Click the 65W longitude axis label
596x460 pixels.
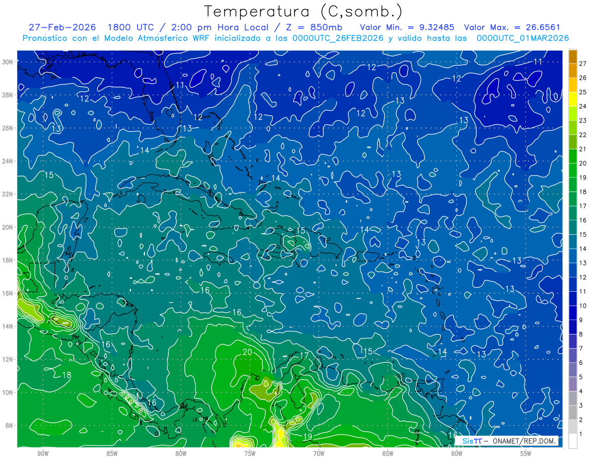(x=388, y=454)
